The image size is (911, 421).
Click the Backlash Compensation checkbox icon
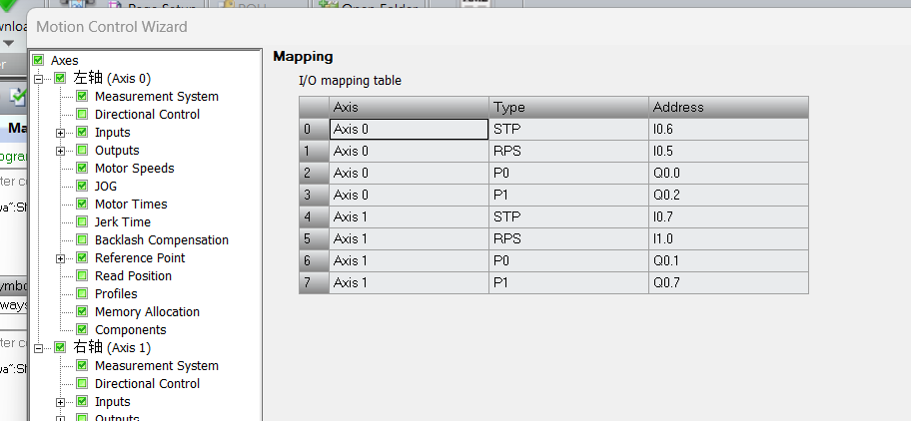tap(82, 240)
